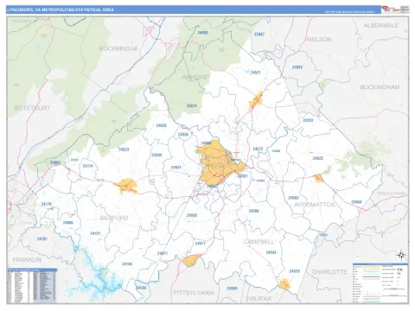
Task: Click ZIP code 24501
Action: (x=242, y=176)
